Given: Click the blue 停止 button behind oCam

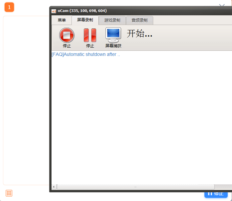Looking at the screenshot, I should tap(216, 195).
